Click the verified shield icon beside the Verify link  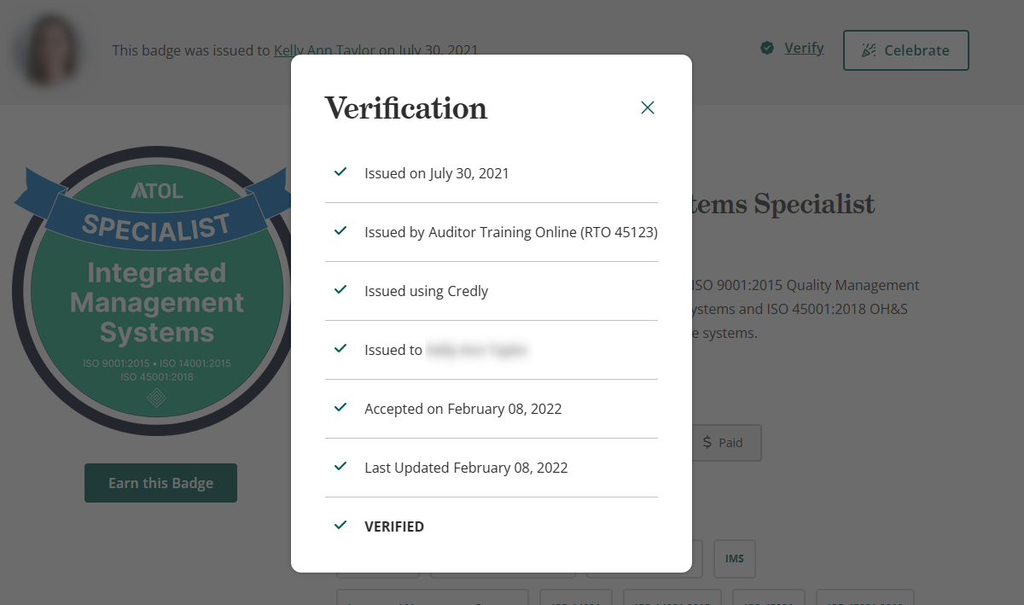pyautogui.click(x=767, y=48)
